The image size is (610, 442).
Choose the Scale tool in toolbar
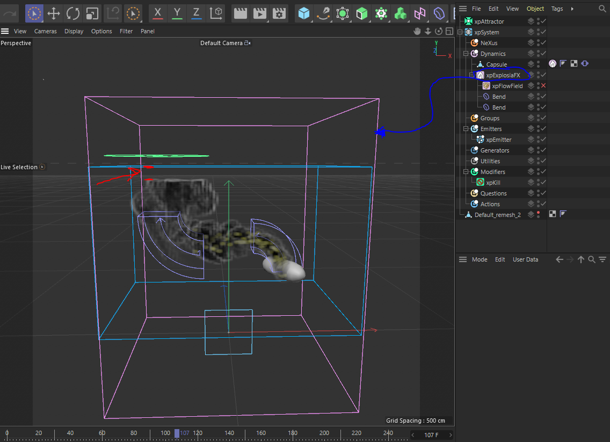(x=92, y=13)
